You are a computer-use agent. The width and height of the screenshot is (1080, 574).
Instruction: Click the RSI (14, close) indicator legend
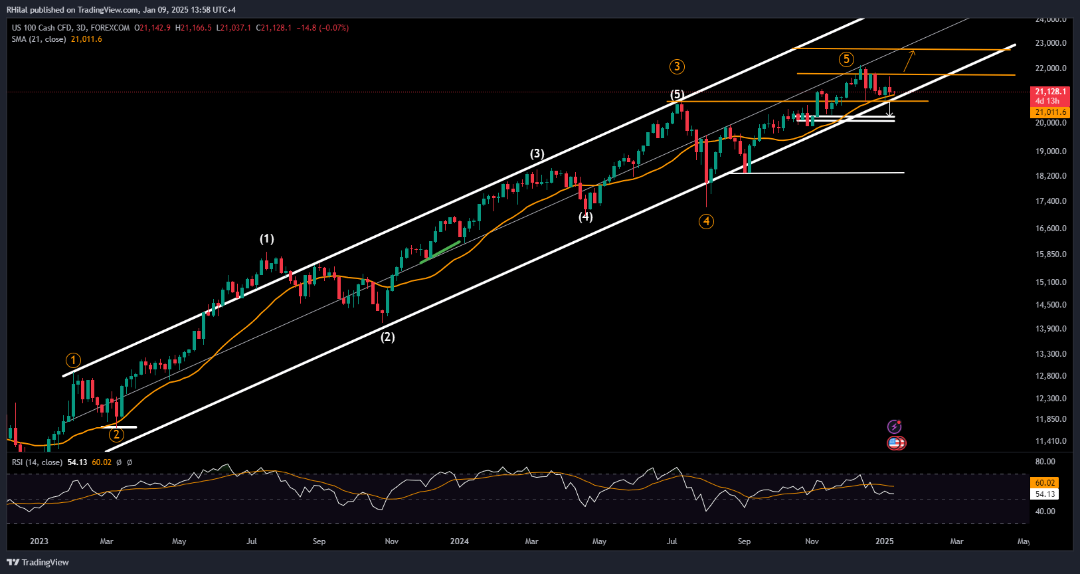pos(37,462)
